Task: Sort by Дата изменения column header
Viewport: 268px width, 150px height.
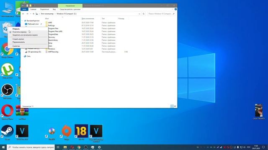Action: 88,18
